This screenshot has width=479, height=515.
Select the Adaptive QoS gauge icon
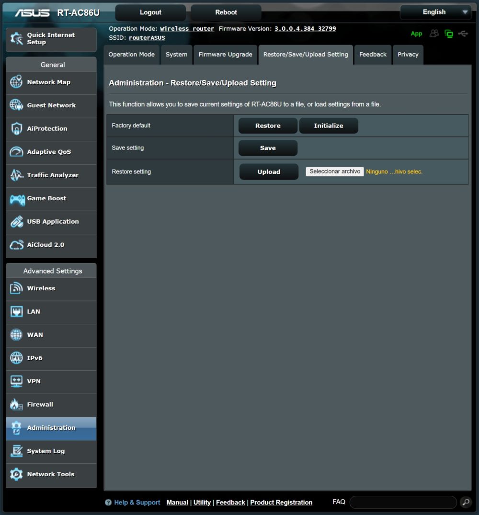click(x=16, y=152)
